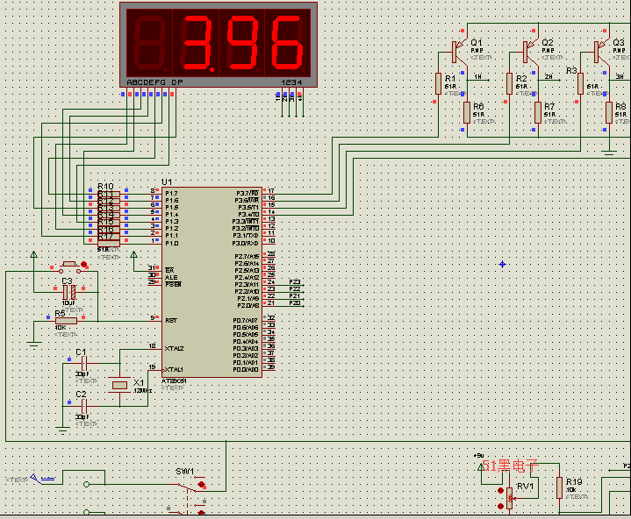Screen dimensions: 631x519
Task: Click the ground symbol below C2
Action: point(62,430)
